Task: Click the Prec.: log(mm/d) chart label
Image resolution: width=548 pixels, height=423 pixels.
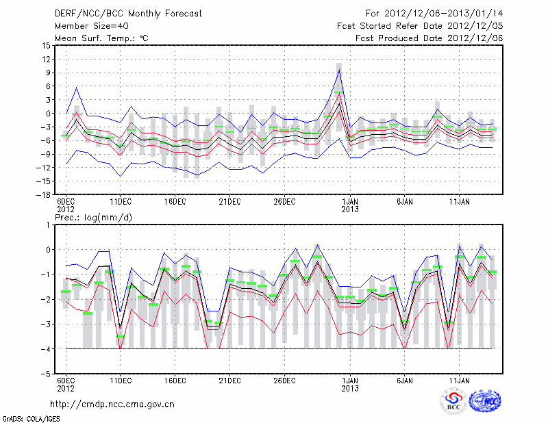Action: click(95, 217)
